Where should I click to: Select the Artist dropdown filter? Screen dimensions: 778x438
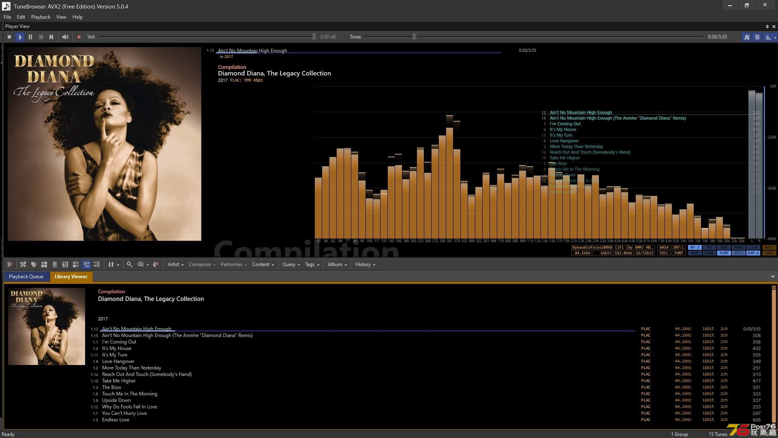pyautogui.click(x=175, y=264)
